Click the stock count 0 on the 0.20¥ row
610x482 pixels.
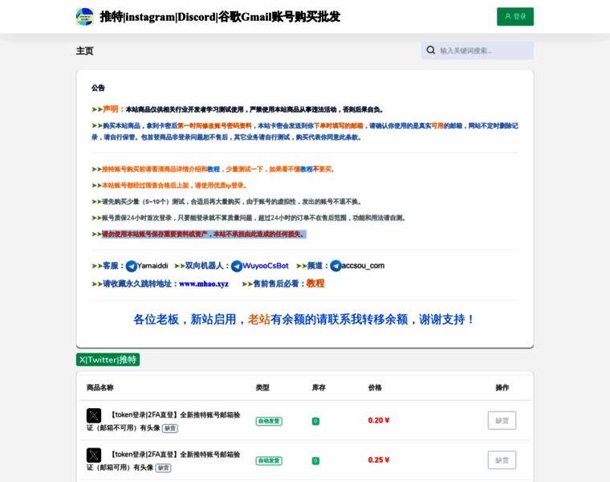click(315, 421)
